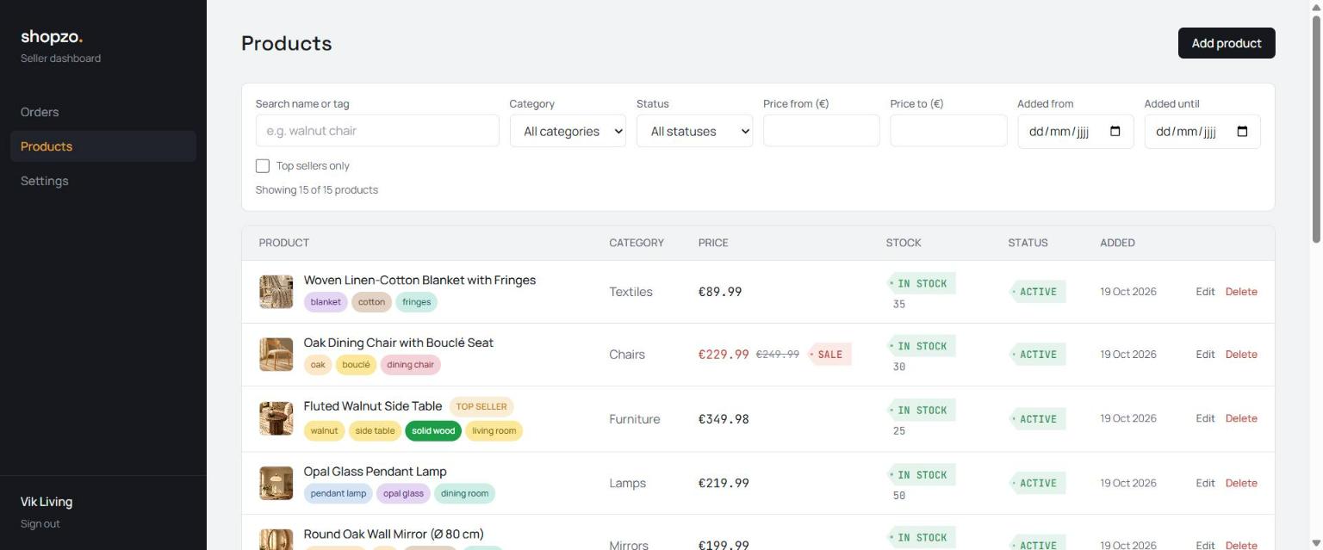Click the Added until date field
Image resolution: width=1323 pixels, height=550 pixels.
[1202, 132]
